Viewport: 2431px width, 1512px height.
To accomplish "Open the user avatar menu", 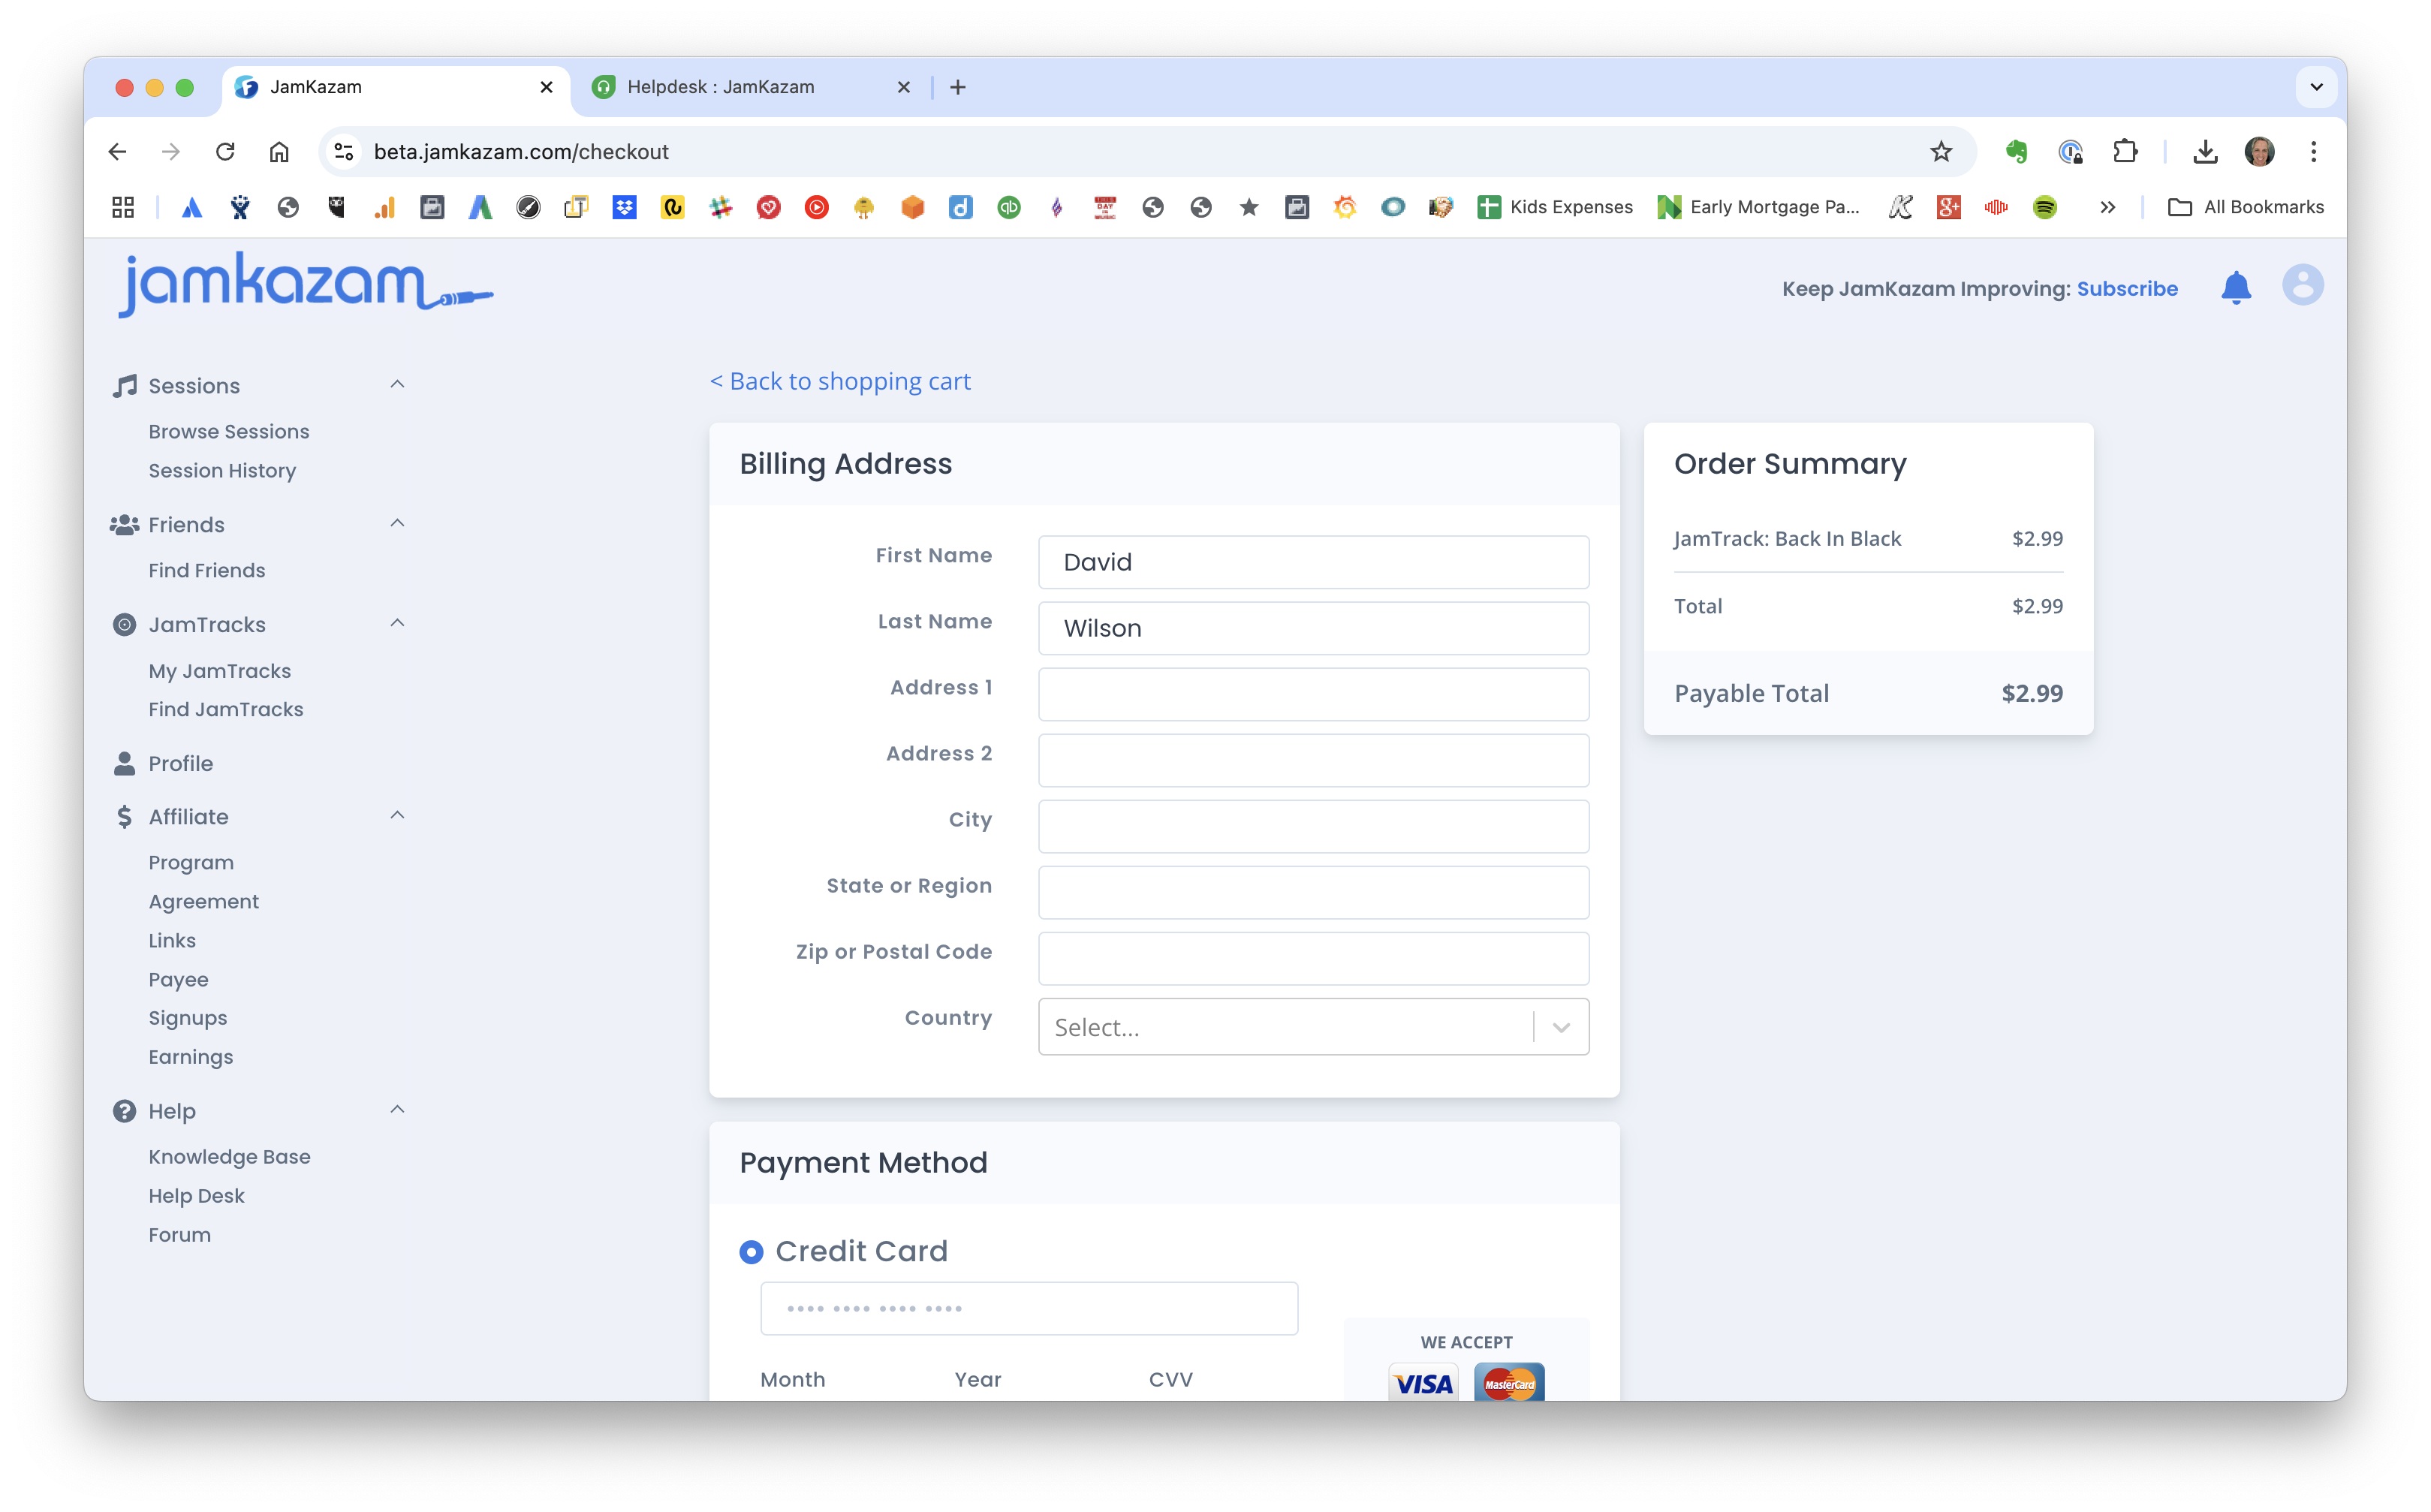I will coord(2302,286).
